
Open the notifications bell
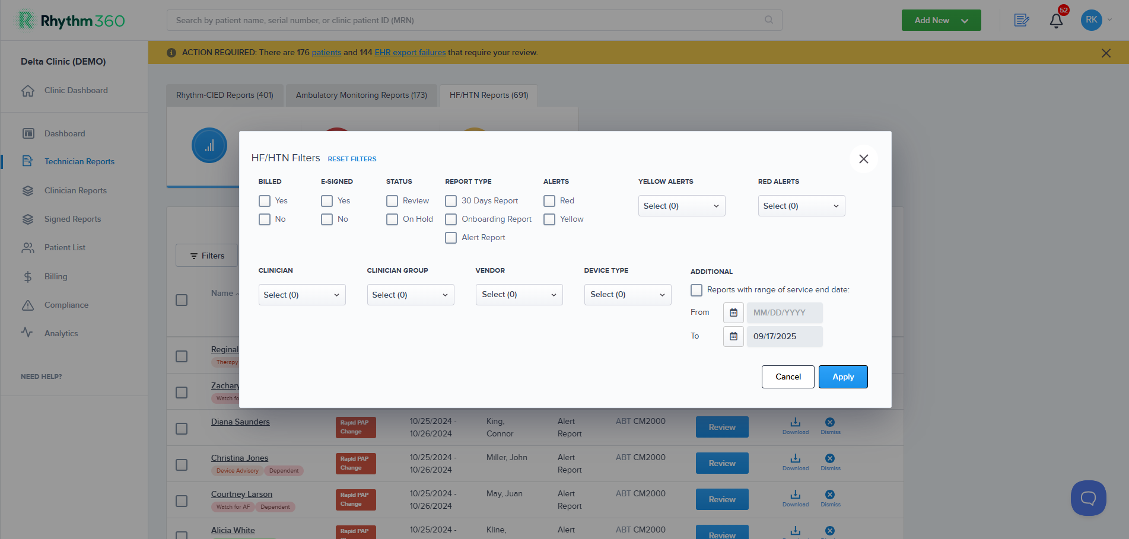click(x=1056, y=21)
